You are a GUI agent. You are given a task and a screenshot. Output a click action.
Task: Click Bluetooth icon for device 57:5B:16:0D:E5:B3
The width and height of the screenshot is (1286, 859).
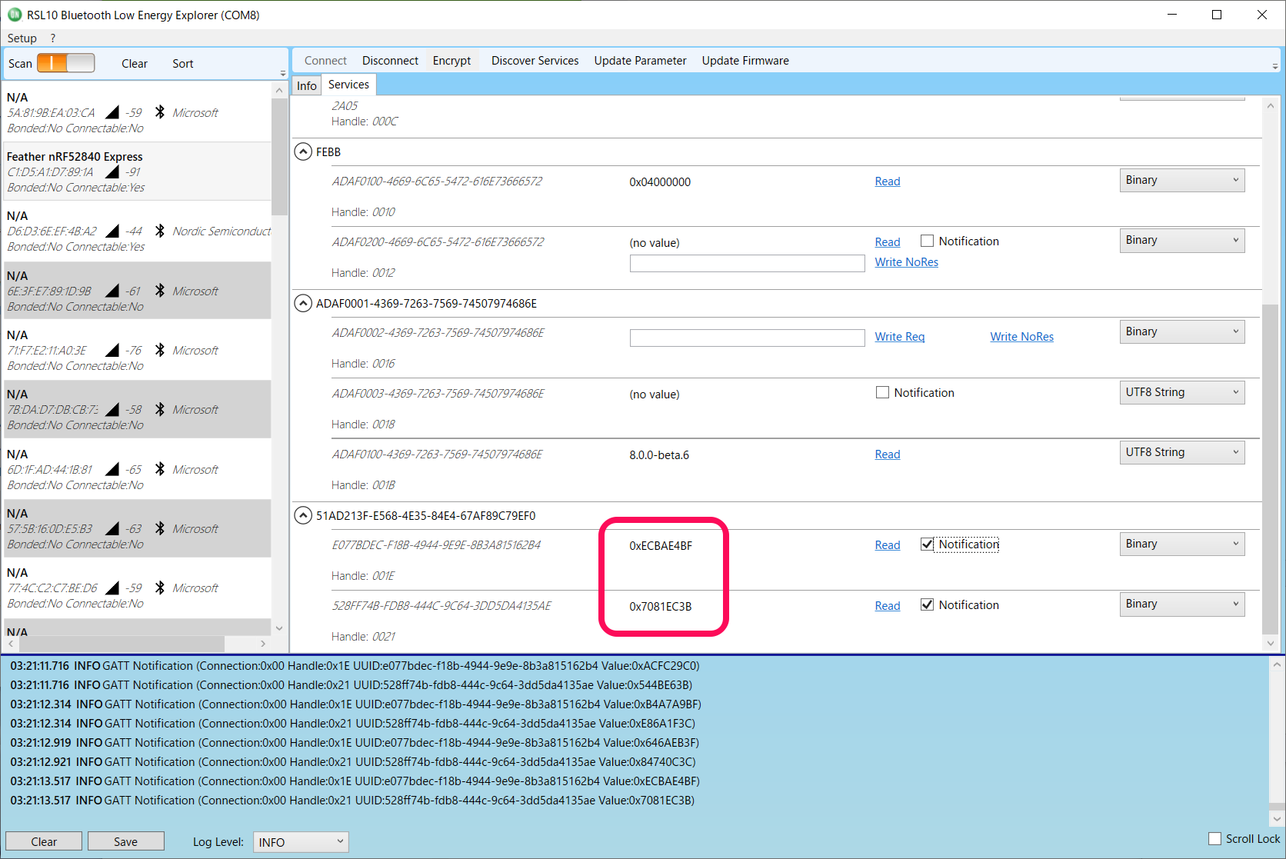click(160, 528)
